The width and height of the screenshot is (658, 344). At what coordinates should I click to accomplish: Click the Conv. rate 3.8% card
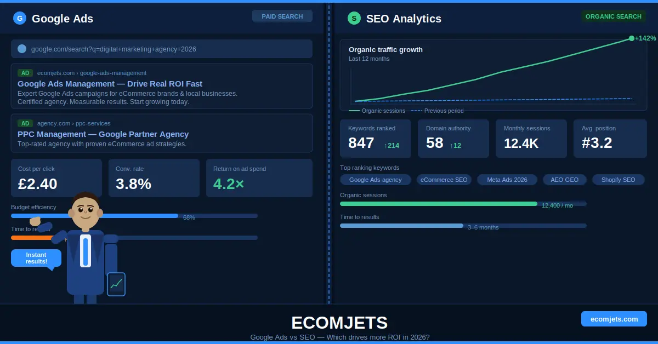[154, 178]
